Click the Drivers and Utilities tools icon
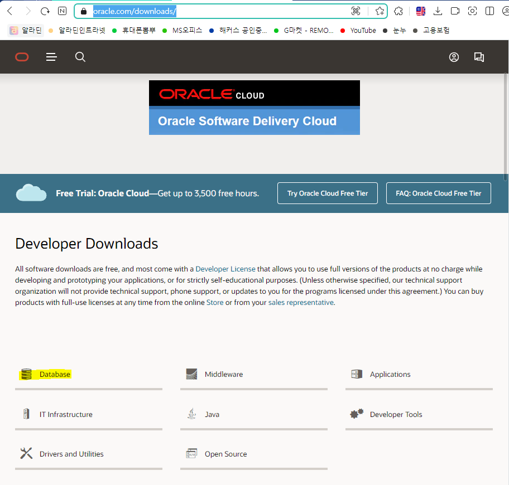This screenshot has width=509, height=485. coord(26,453)
